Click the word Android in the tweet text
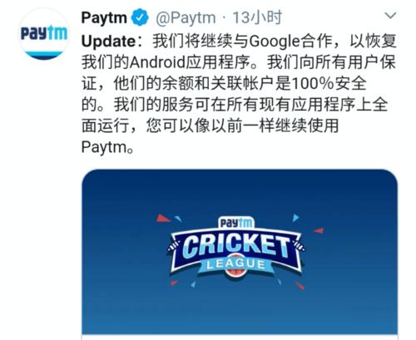 [x=157, y=62]
